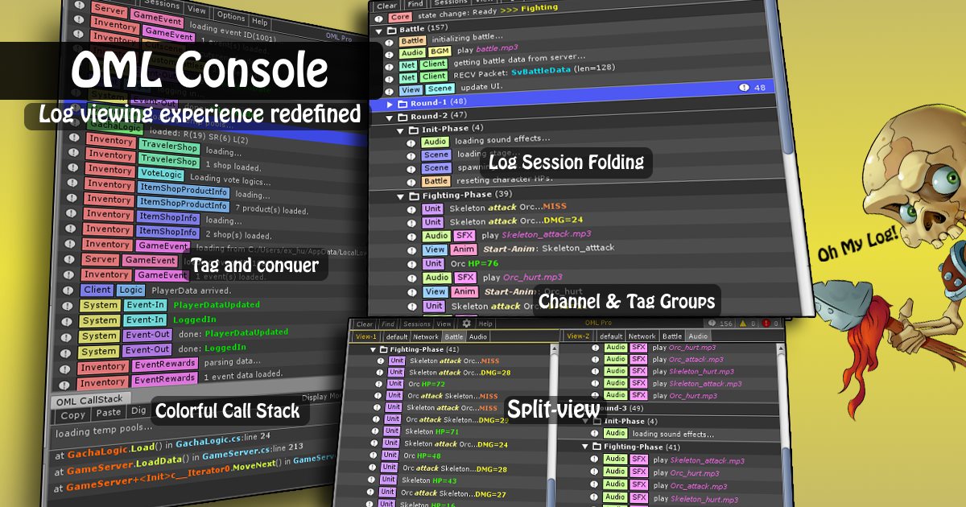This screenshot has width=966, height=507.
Task: Select the Core tag chip on the state change entry
Action: tap(399, 16)
